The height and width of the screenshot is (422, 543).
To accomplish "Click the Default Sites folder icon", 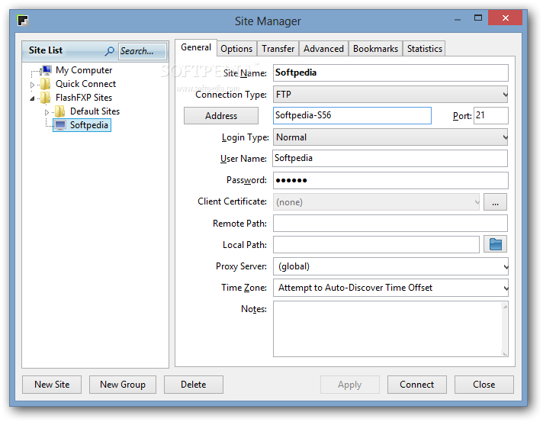I will (60, 111).
